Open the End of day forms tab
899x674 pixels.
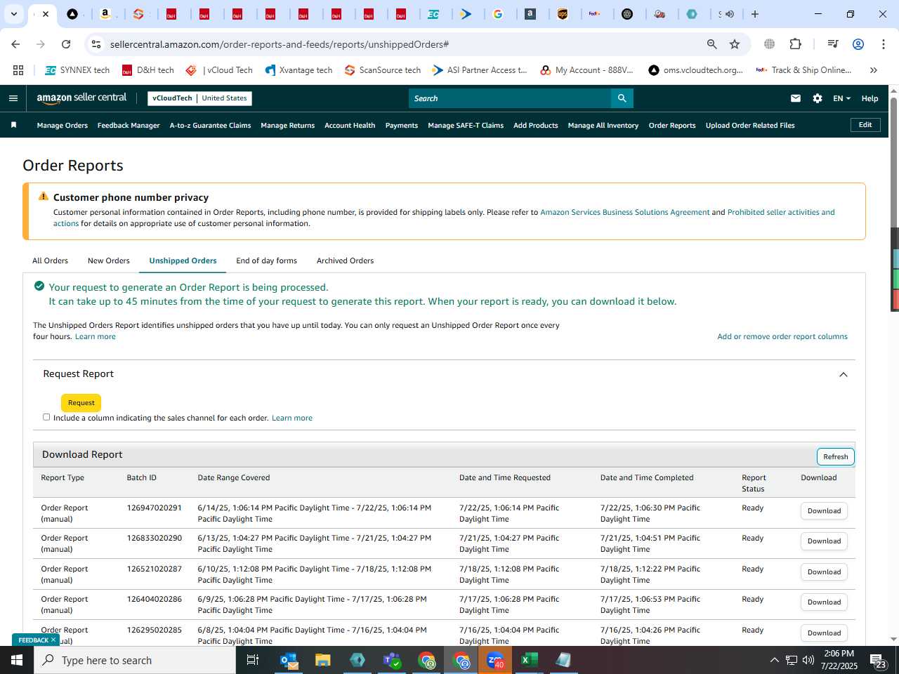tap(266, 260)
